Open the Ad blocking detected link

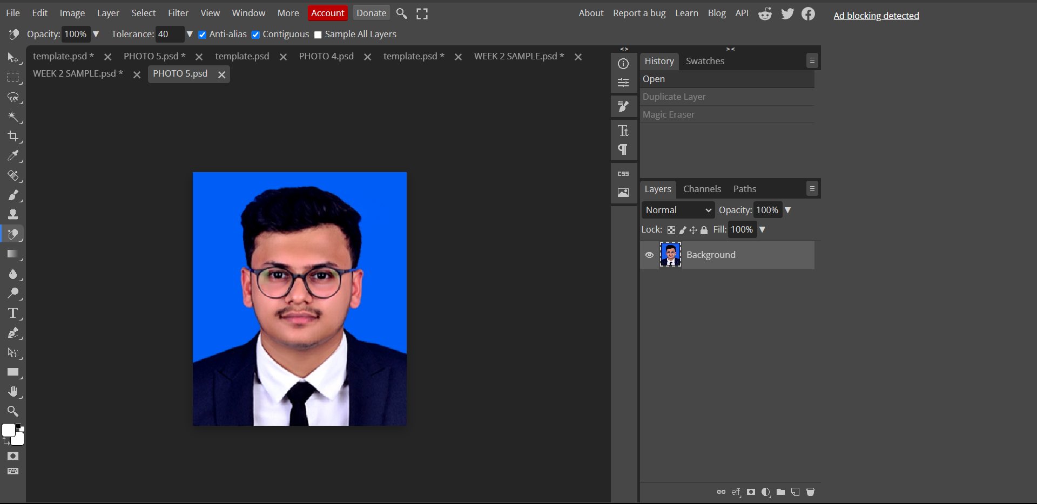point(876,16)
